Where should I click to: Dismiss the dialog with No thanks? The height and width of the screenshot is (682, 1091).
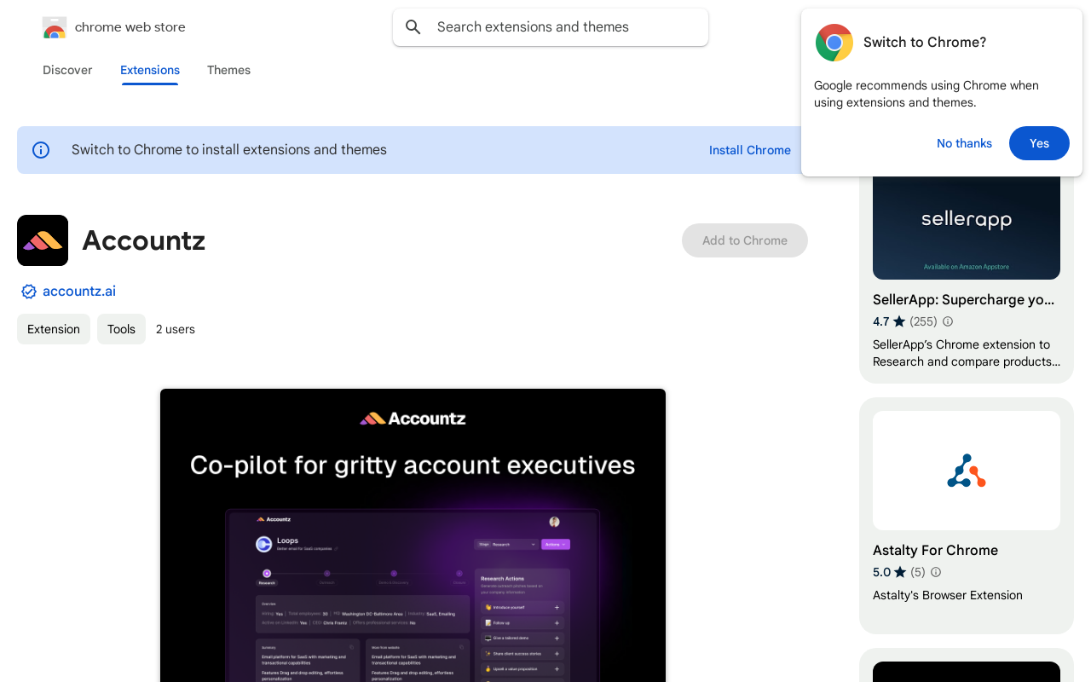coord(964,143)
